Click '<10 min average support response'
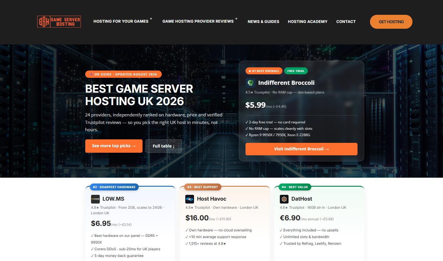The height and width of the screenshot is (261, 443). (x=216, y=237)
